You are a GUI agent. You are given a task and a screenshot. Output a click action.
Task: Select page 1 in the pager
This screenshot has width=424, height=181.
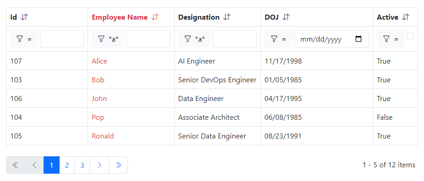(52, 165)
